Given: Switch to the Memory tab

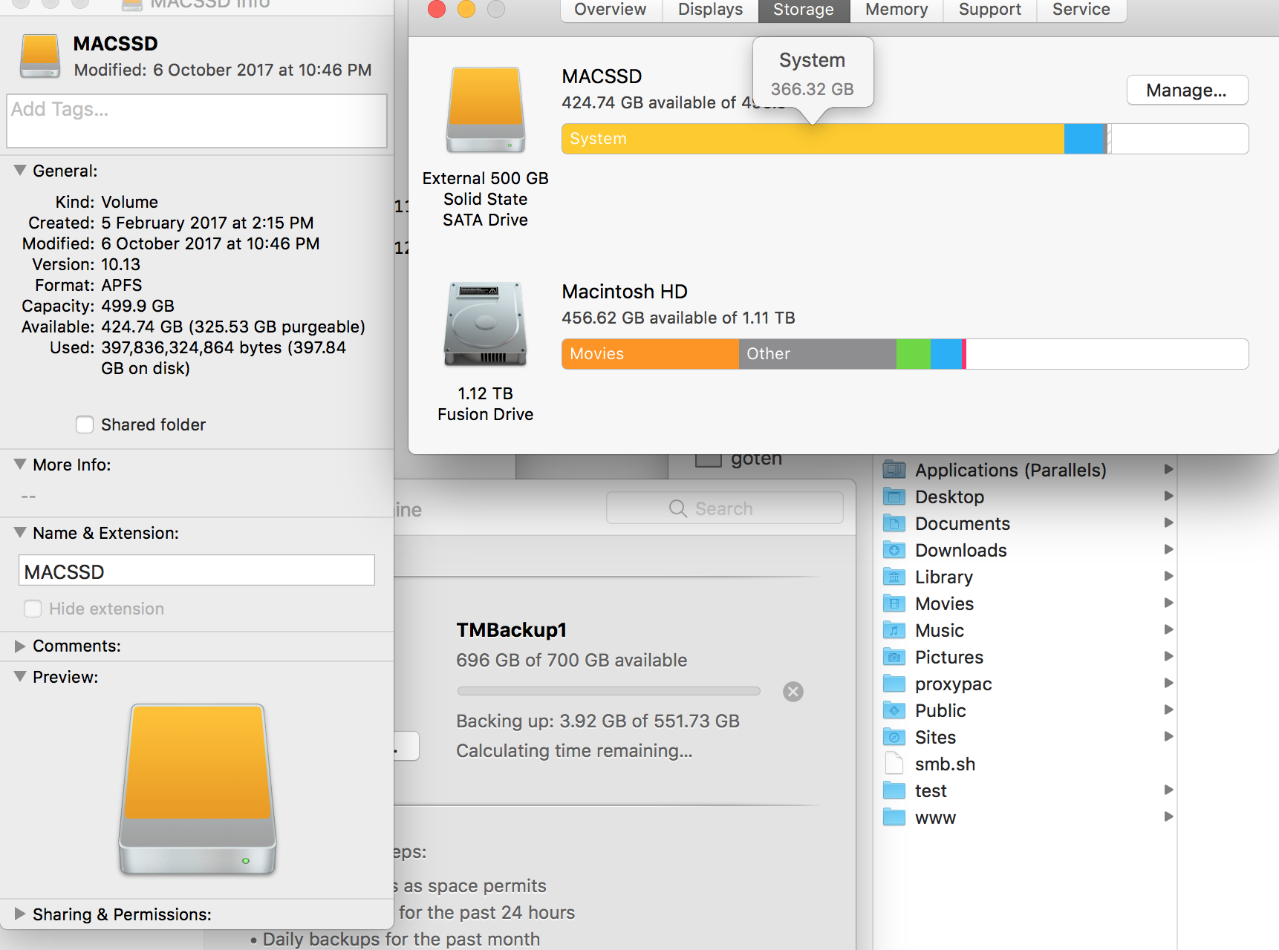Looking at the screenshot, I should [x=896, y=10].
